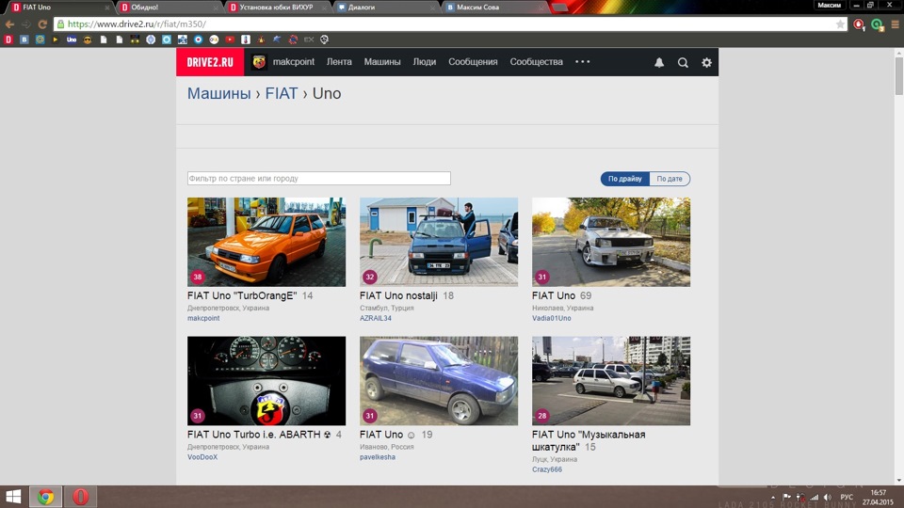904x508 pixels.
Task: Expand the '•••' more menu in header
Action: coord(582,62)
